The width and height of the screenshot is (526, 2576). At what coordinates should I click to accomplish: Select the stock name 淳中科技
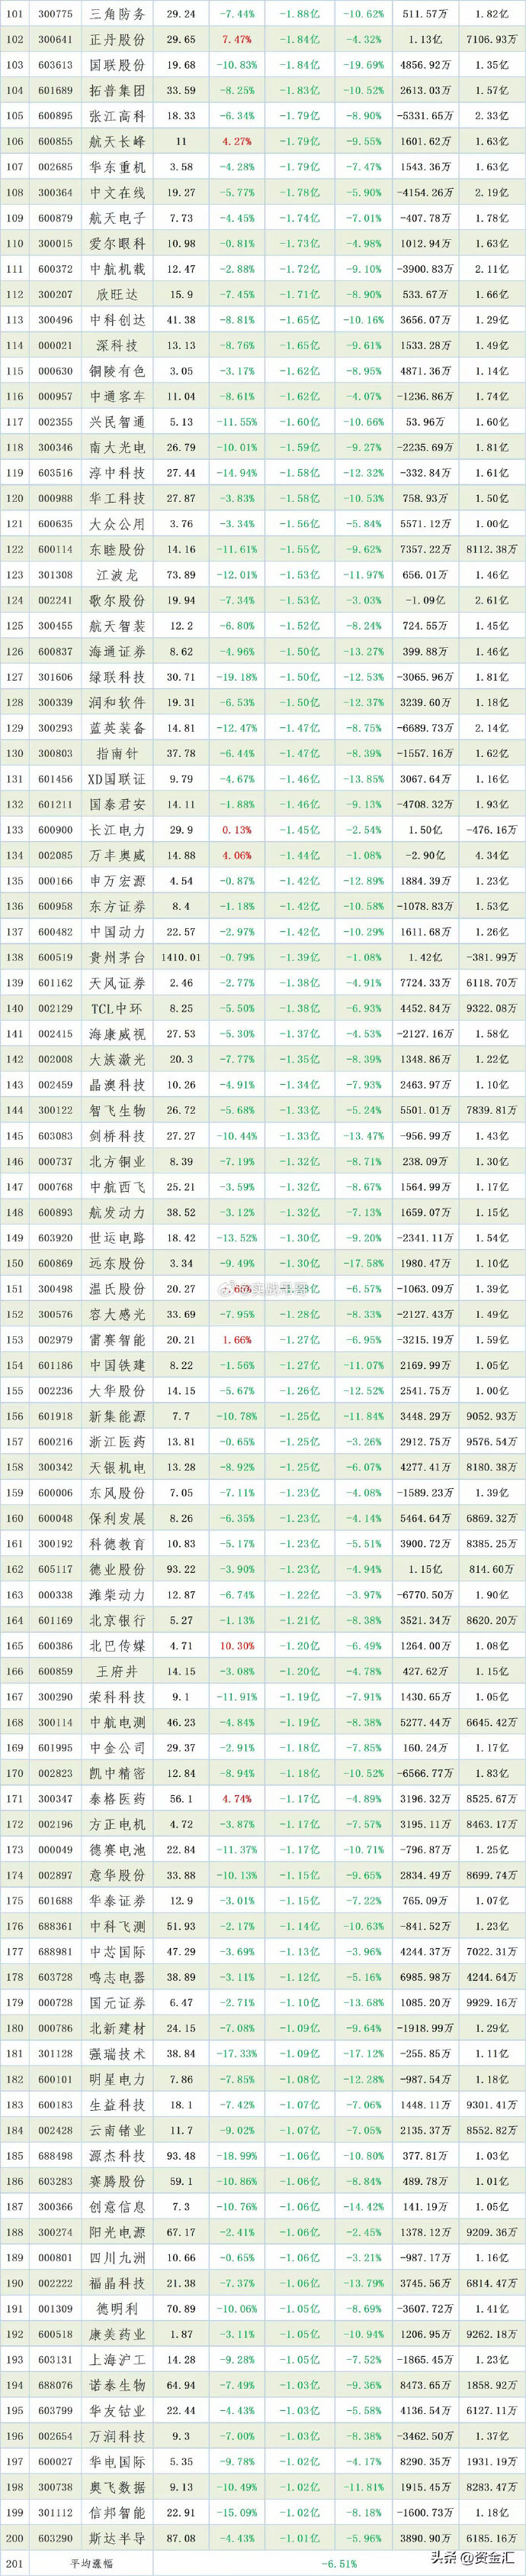point(117,473)
